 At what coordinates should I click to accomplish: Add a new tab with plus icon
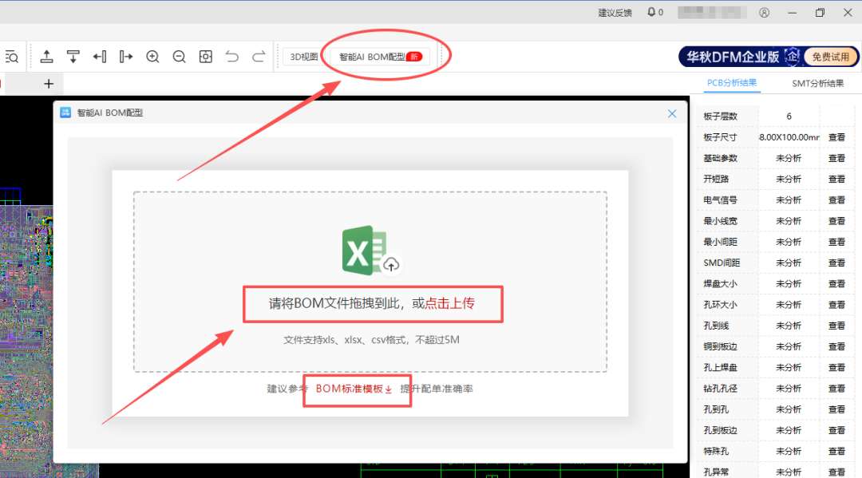tap(49, 84)
